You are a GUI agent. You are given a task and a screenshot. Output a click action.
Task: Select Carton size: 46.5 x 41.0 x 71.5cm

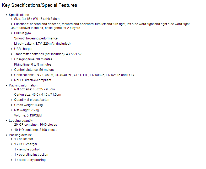(x=37, y=95)
